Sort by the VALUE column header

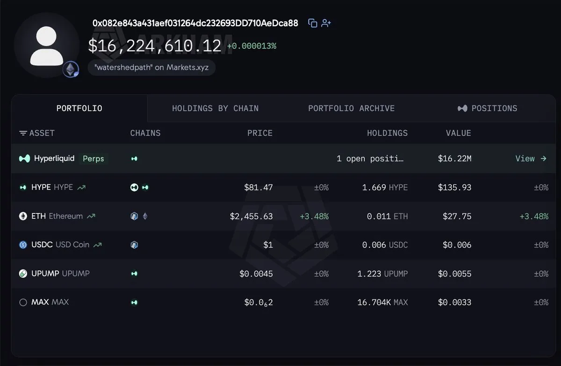click(459, 133)
